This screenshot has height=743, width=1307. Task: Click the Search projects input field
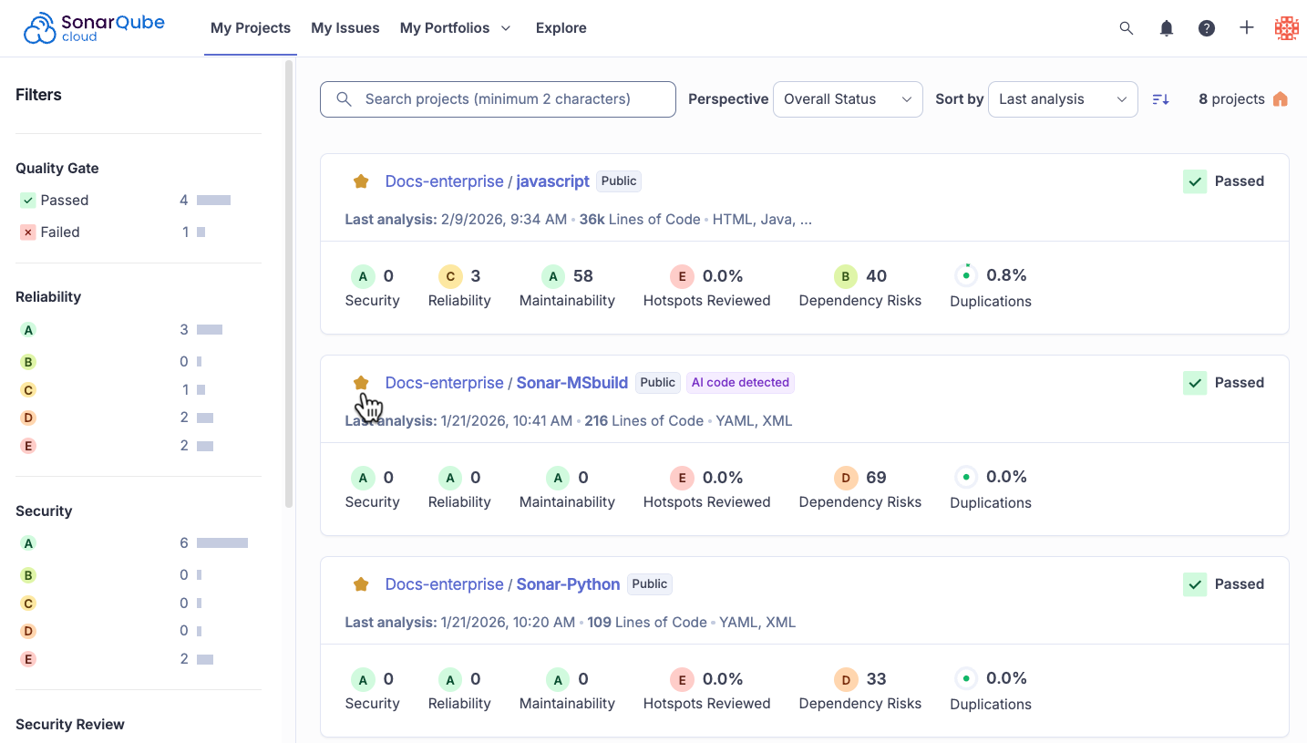click(498, 99)
